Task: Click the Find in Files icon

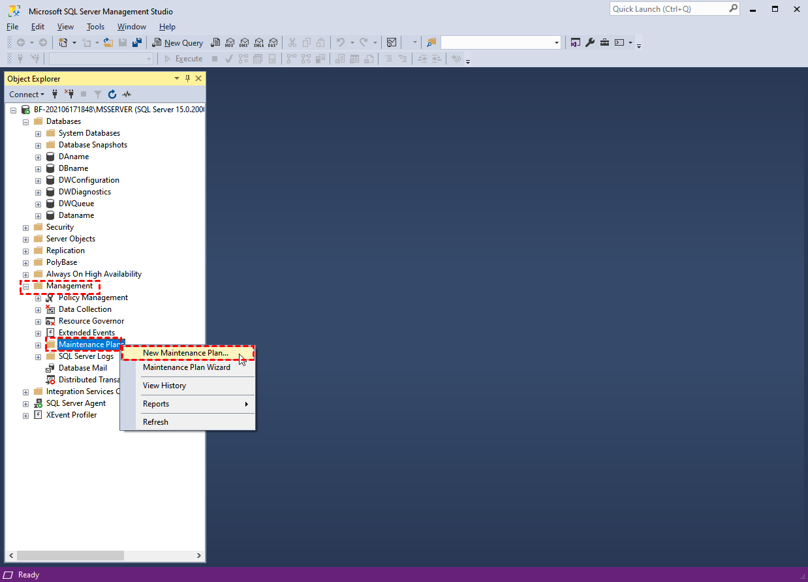Action: [x=431, y=42]
